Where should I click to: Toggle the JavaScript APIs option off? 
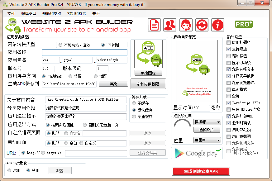(228, 103)
